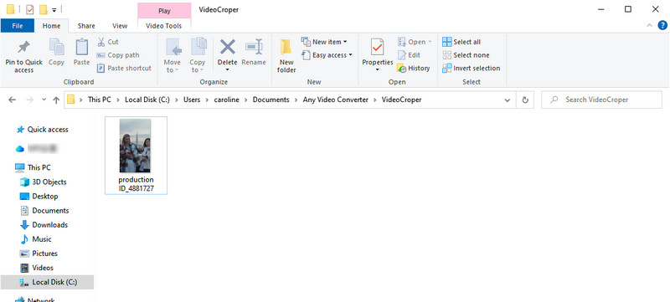
Task: Click the VideoCroper breadcrumb segment
Action: coord(401,100)
